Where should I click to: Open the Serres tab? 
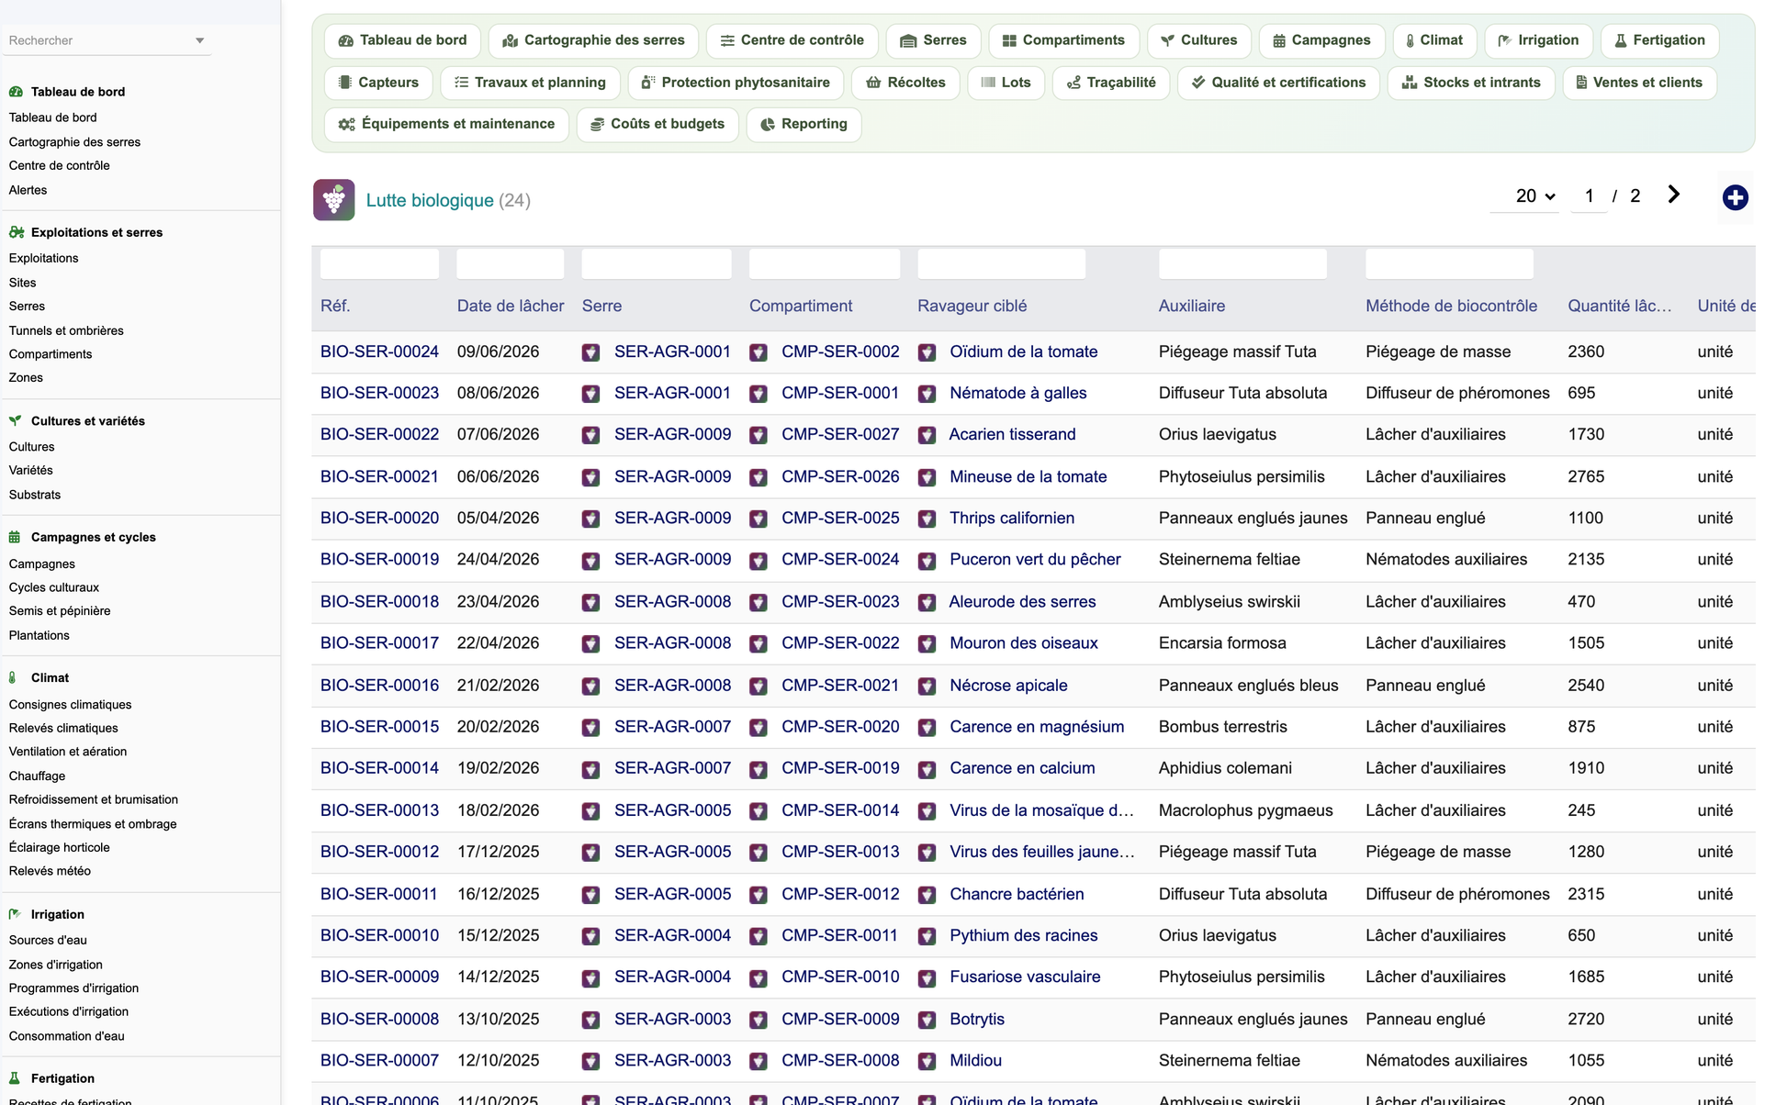pyautogui.click(x=933, y=40)
